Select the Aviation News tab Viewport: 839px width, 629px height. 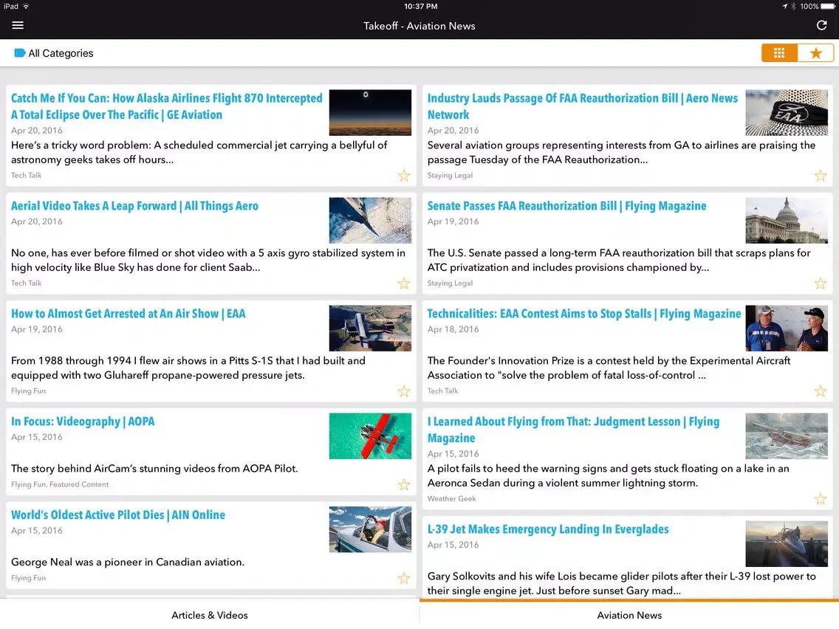(x=629, y=614)
